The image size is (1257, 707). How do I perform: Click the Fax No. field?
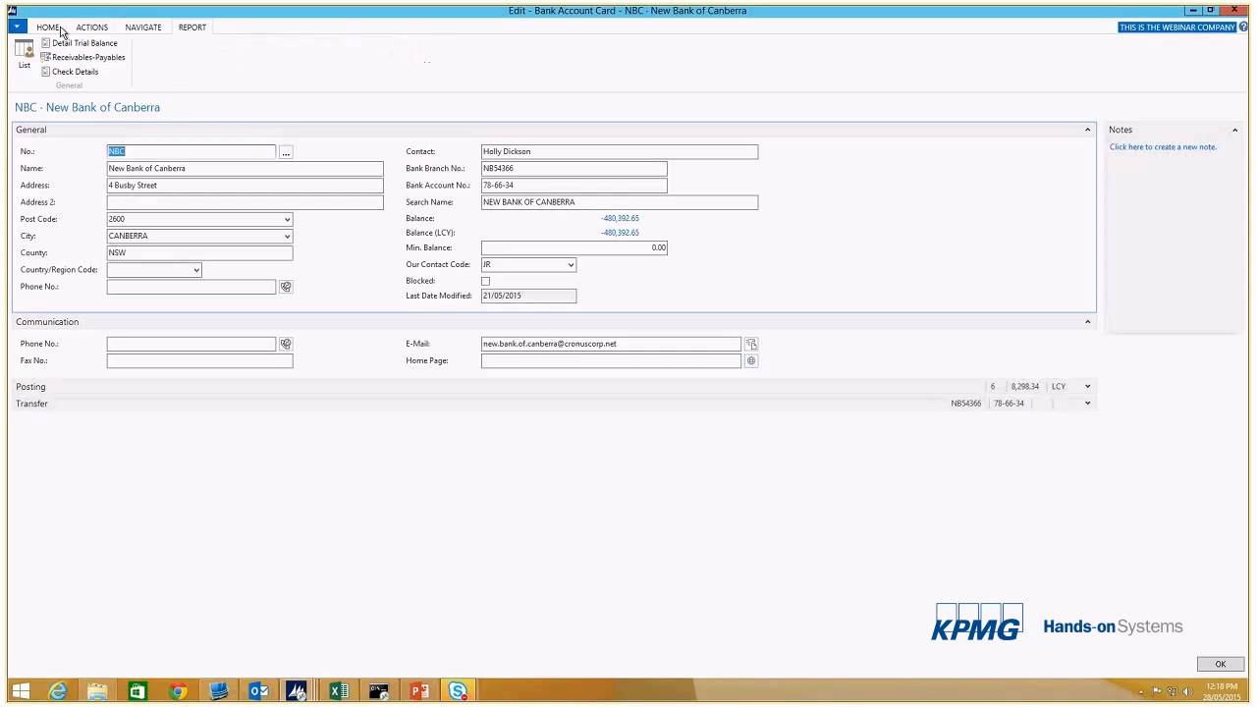[199, 360]
